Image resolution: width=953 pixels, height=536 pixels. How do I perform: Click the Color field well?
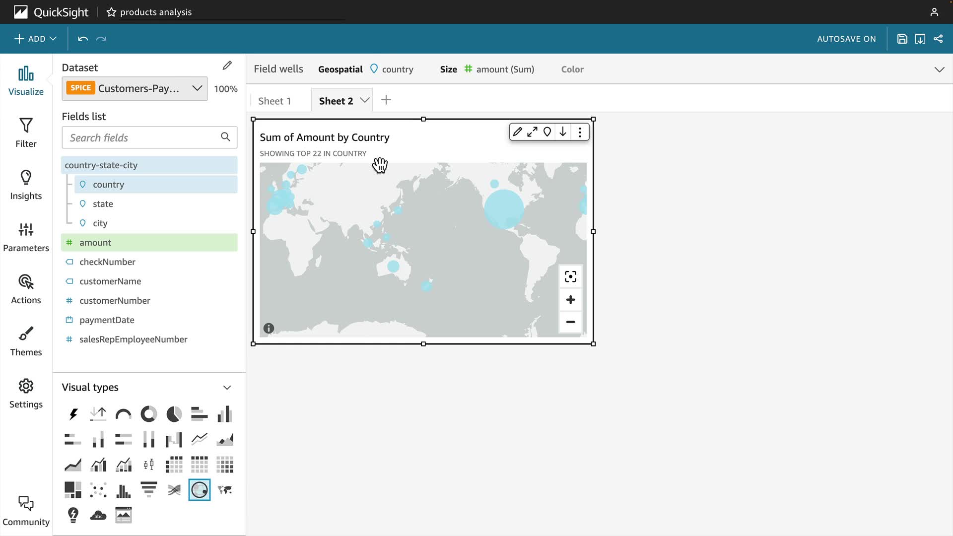tap(572, 69)
